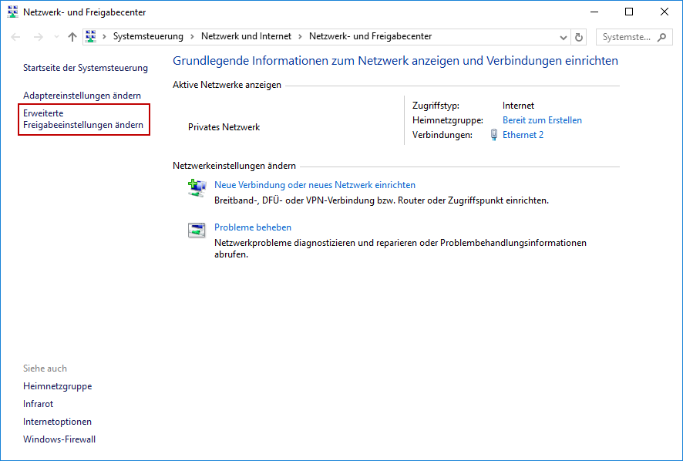Image resolution: width=683 pixels, height=461 pixels.
Task: Open the address bar history dropdown
Action: pos(564,38)
